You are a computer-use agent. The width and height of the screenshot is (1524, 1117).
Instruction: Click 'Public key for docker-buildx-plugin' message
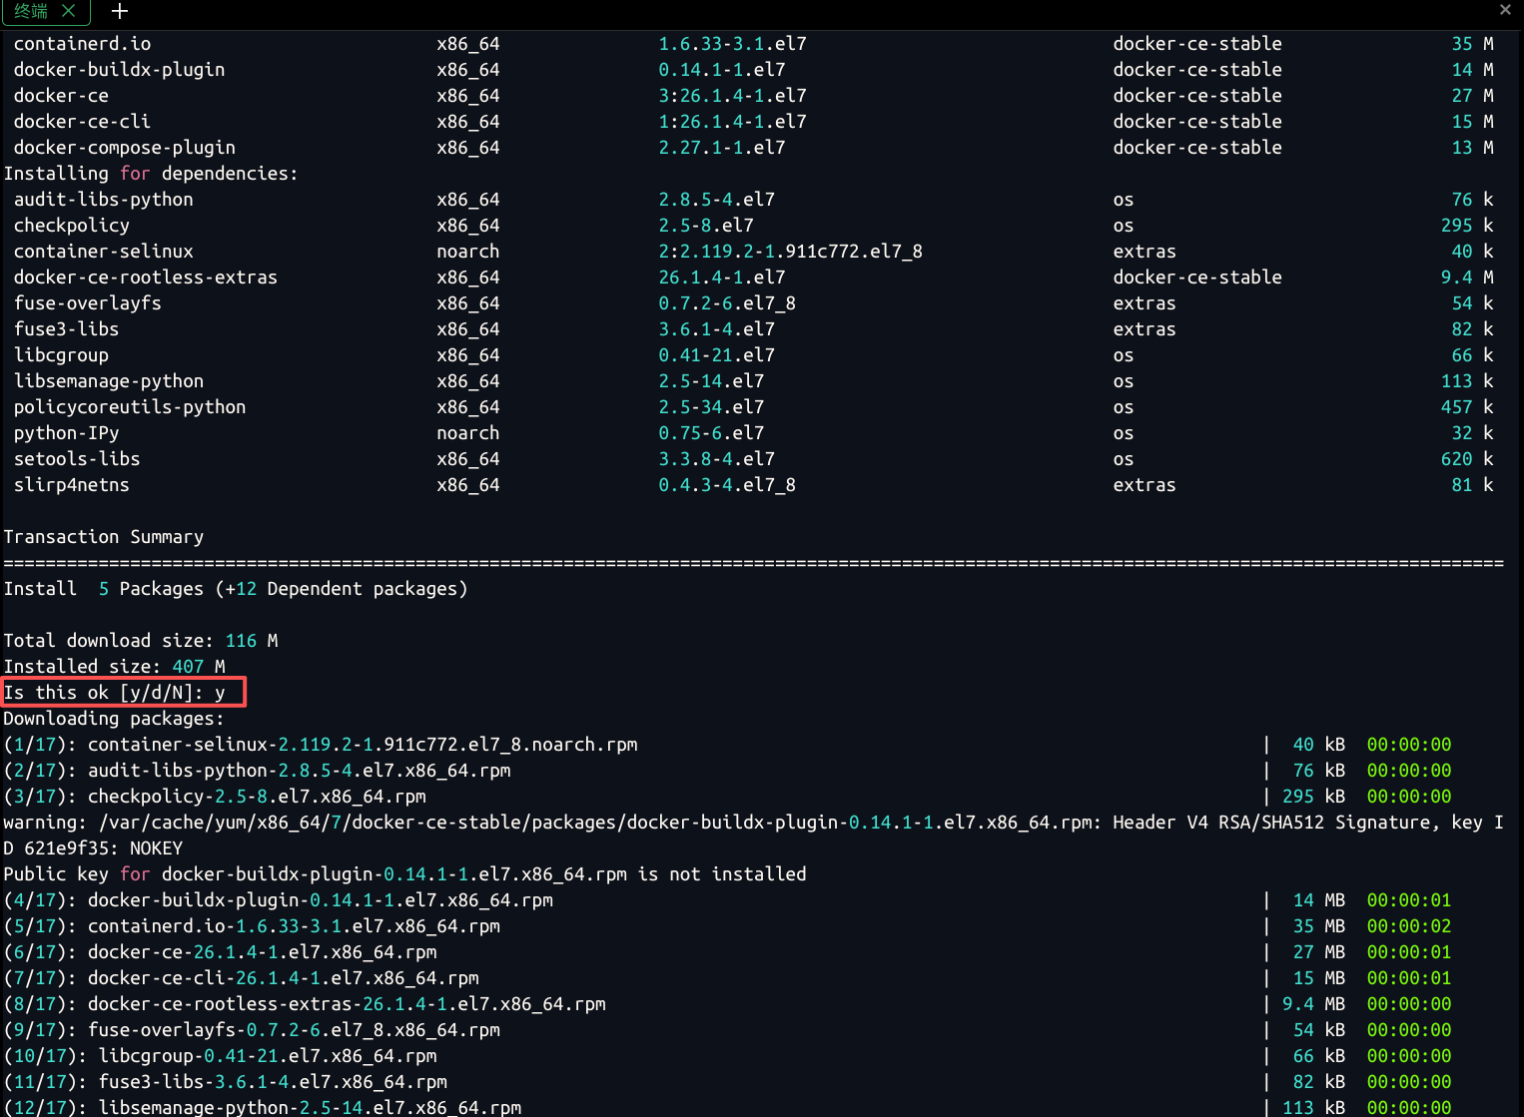404,874
